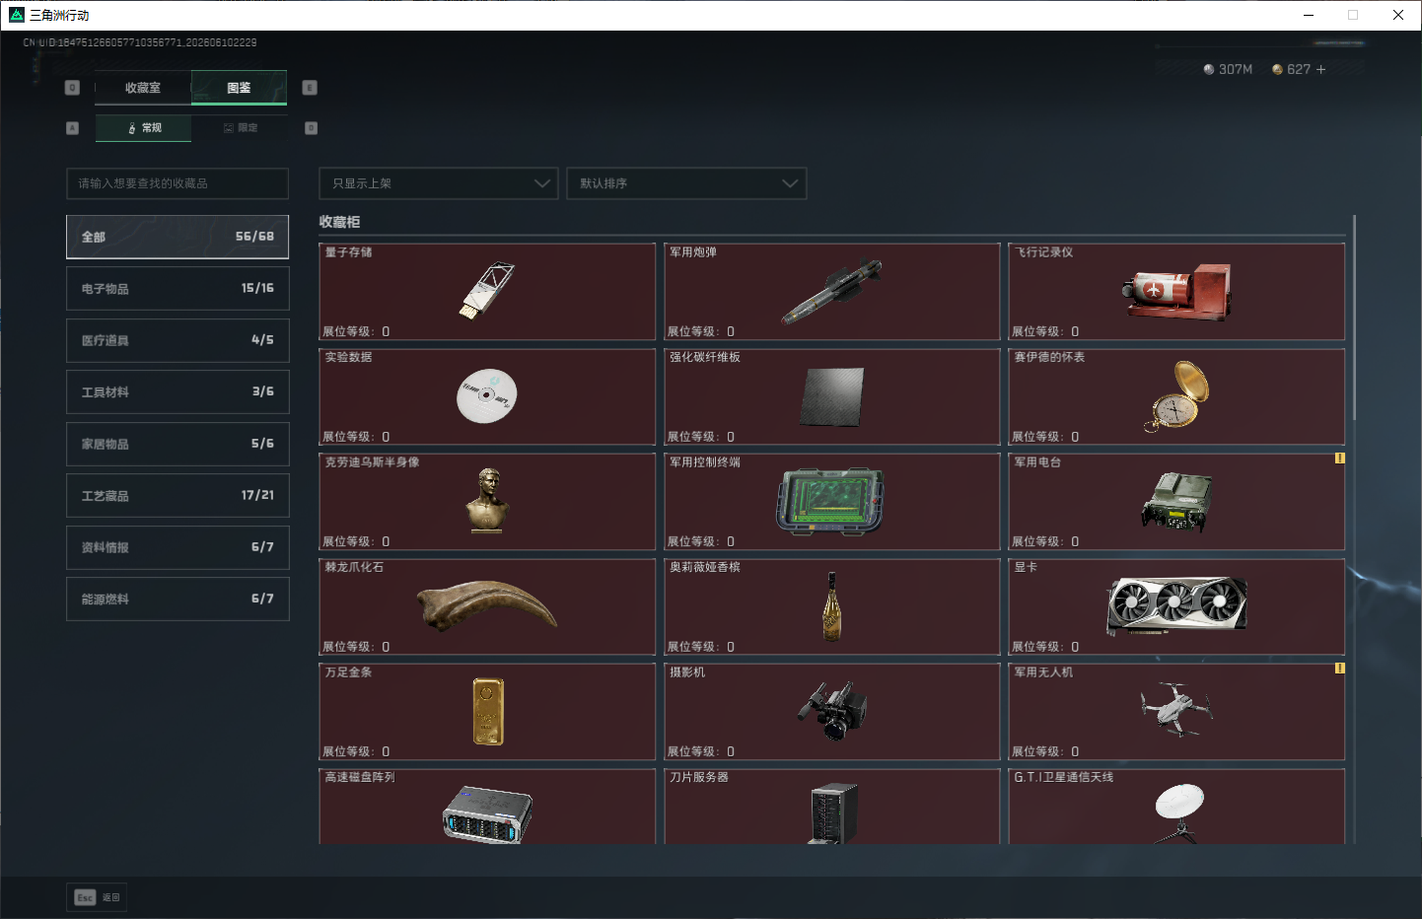Click the collectible search input field
The width and height of the screenshot is (1422, 919).
coord(178,183)
